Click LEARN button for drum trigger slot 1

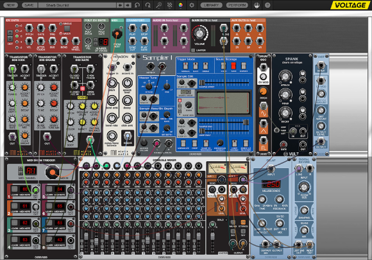(15, 189)
